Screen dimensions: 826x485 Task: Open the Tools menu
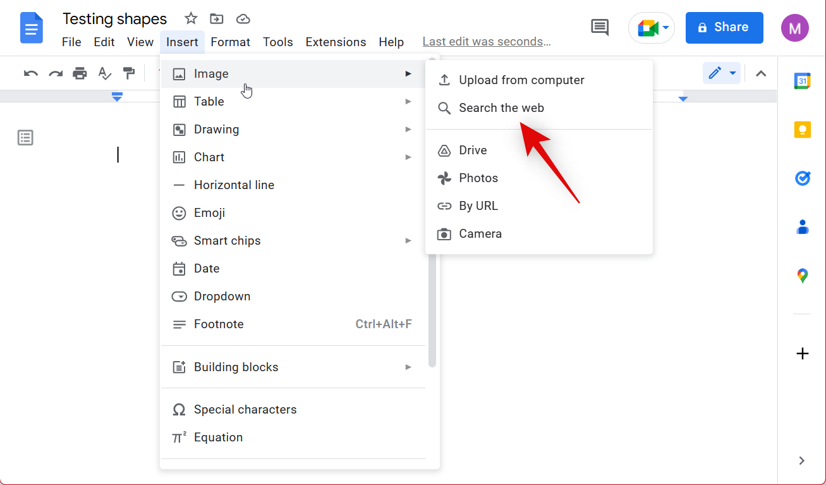tap(278, 42)
